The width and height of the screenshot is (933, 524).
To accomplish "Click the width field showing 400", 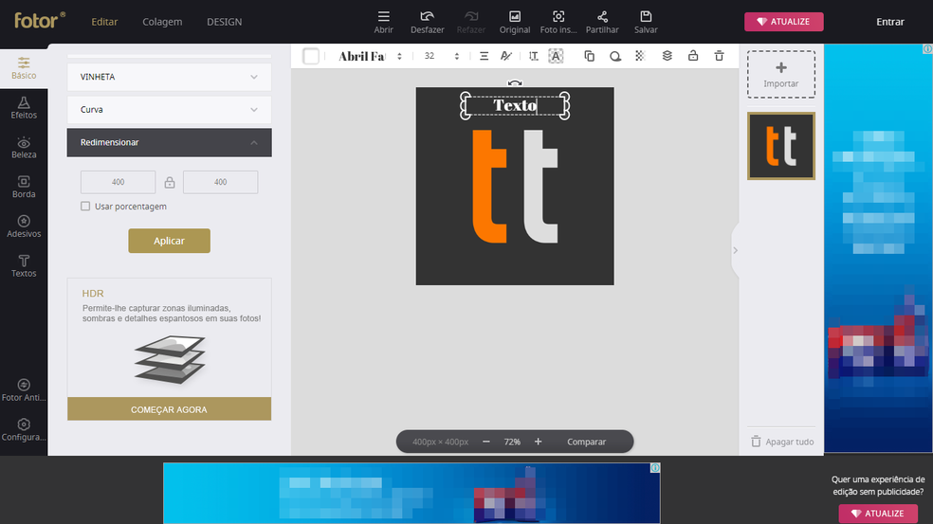I will 118,182.
